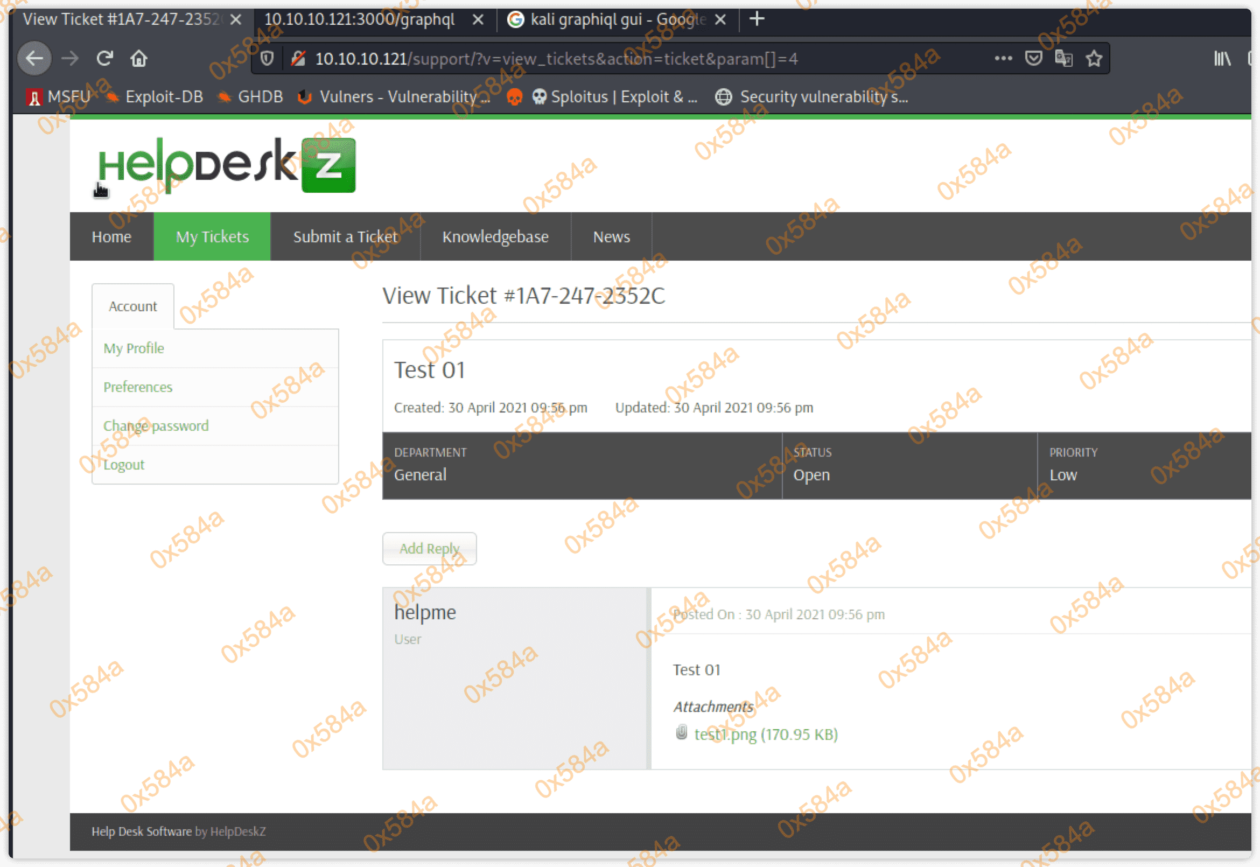Open the Change password link
The height and width of the screenshot is (867, 1260).
coord(156,426)
